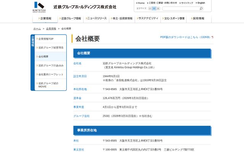Open the 株主・投資家情報 navigation tab
Viewport: 244px width, 152px height.
[122, 19]
